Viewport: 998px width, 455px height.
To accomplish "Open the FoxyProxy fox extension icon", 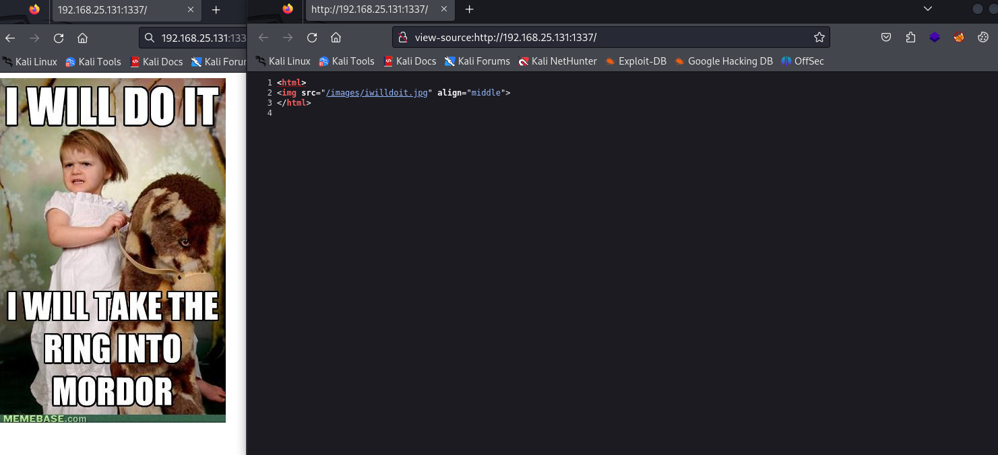I will 959,38.
